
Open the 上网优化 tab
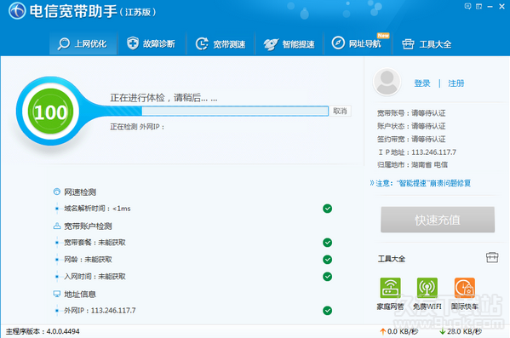click(83, 43)
